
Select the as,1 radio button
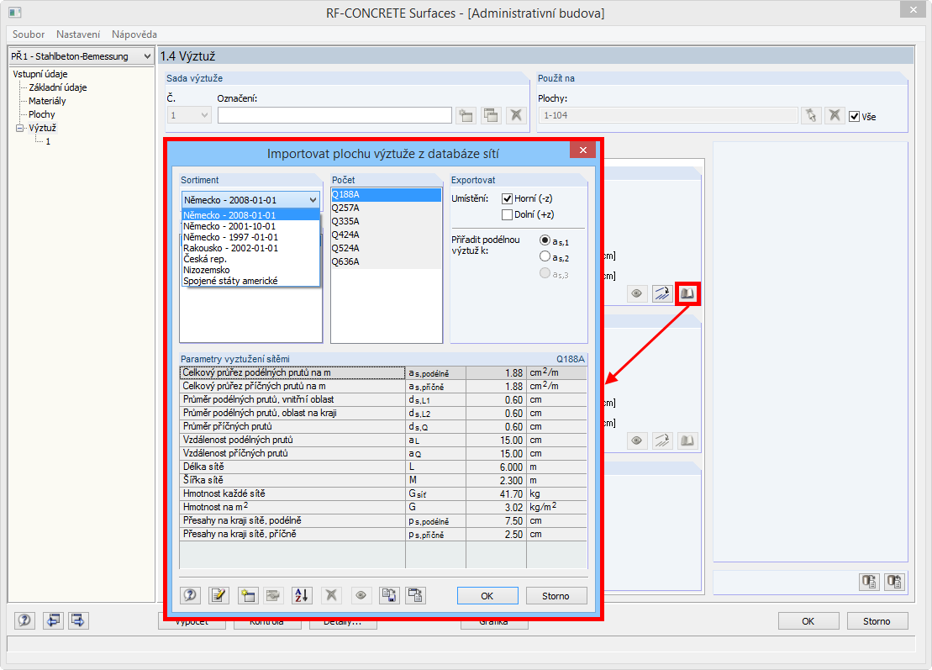545,240
